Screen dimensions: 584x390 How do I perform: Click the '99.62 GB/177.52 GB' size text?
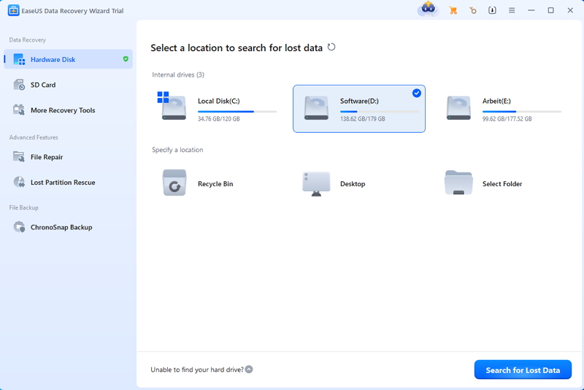(x=507, y=119)
